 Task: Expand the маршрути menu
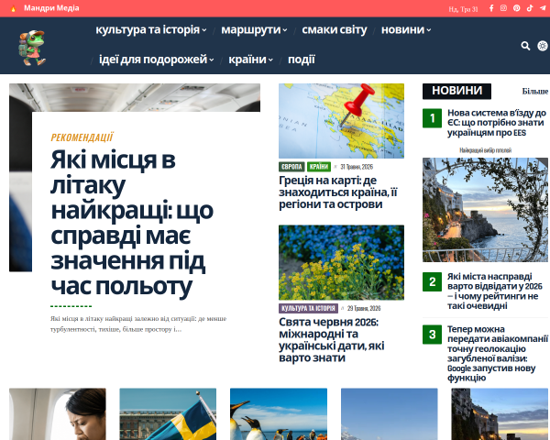(x=254, y=30)
